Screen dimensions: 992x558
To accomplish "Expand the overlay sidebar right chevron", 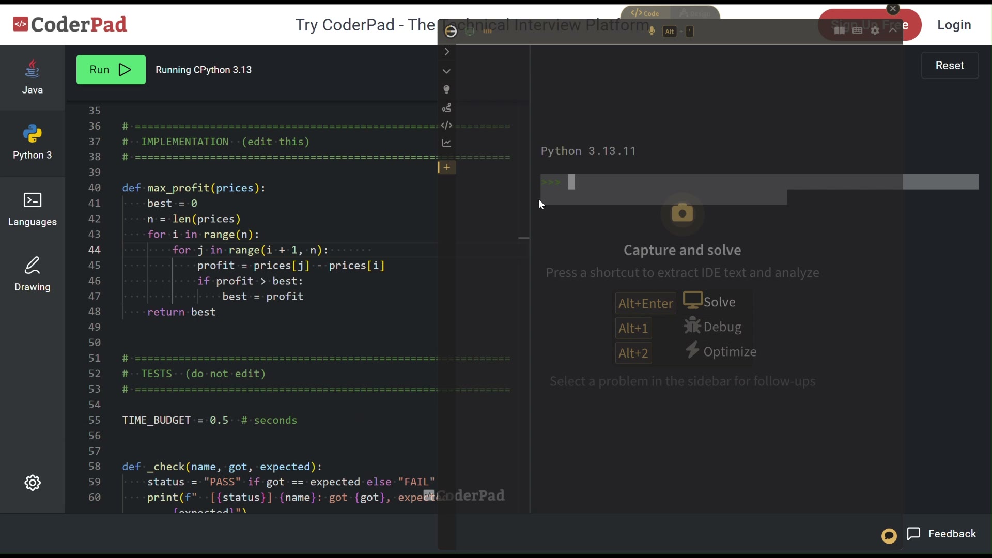I will tap(447, 52).
